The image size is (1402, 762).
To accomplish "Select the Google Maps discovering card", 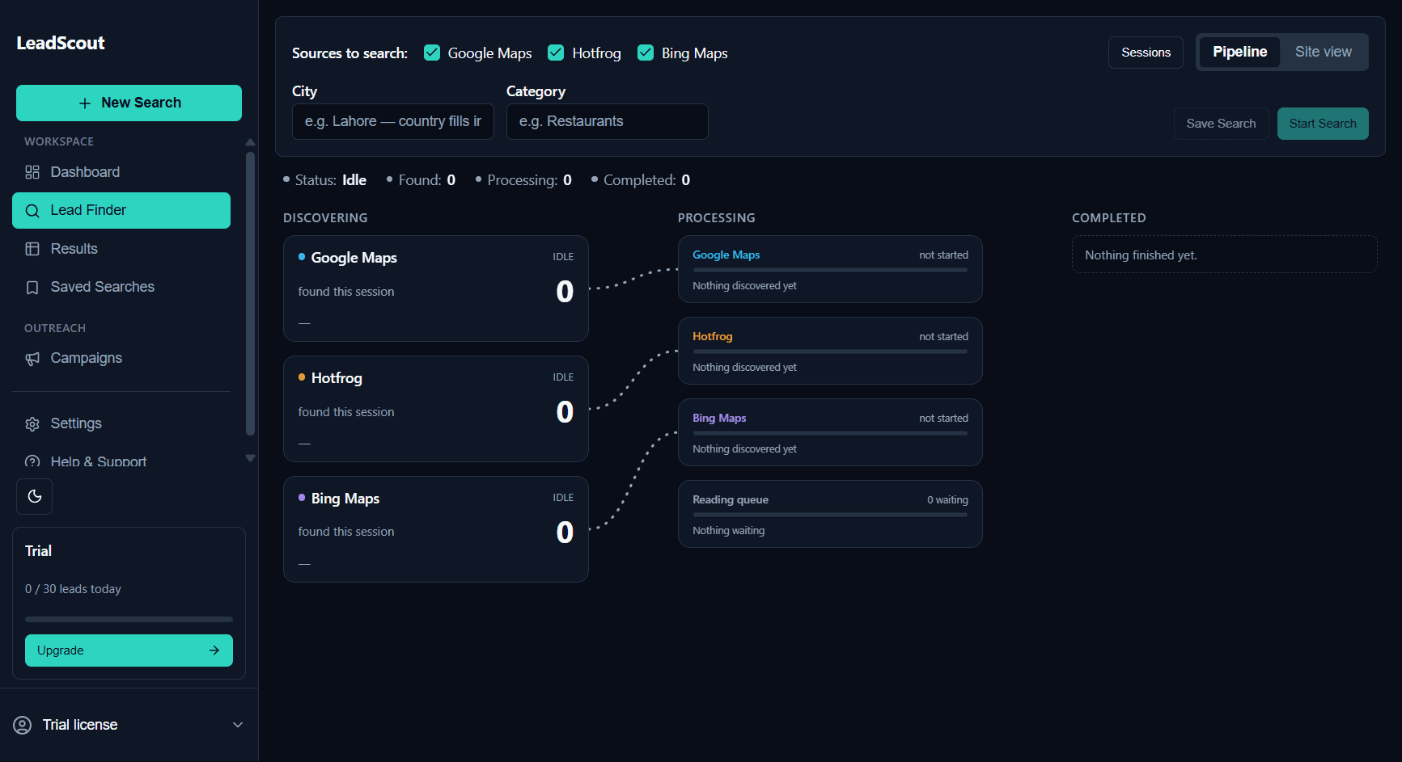I will [436, 288].
